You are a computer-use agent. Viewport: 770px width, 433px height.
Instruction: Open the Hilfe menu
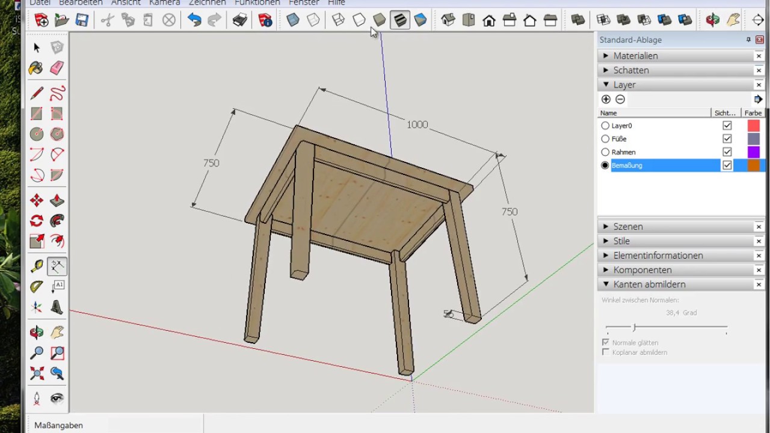[336, 3]
